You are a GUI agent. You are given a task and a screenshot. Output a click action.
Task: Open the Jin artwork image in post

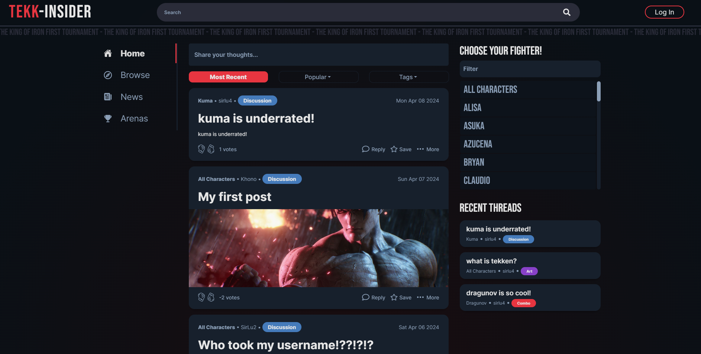pos(319,248)
